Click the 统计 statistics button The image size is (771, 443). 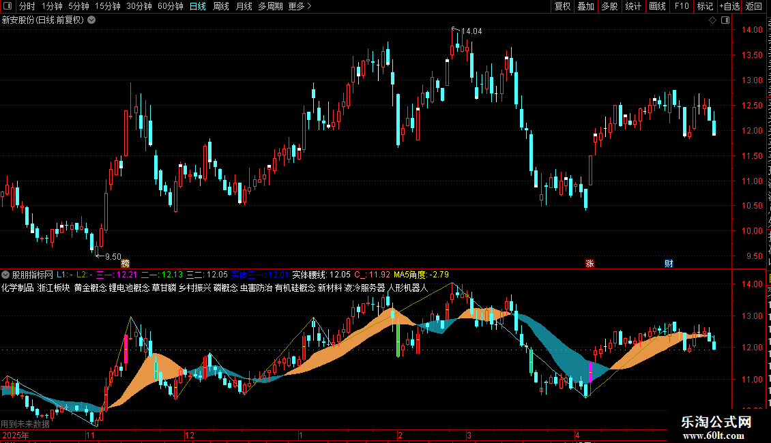pyautogui.click(x=633, y=6)
